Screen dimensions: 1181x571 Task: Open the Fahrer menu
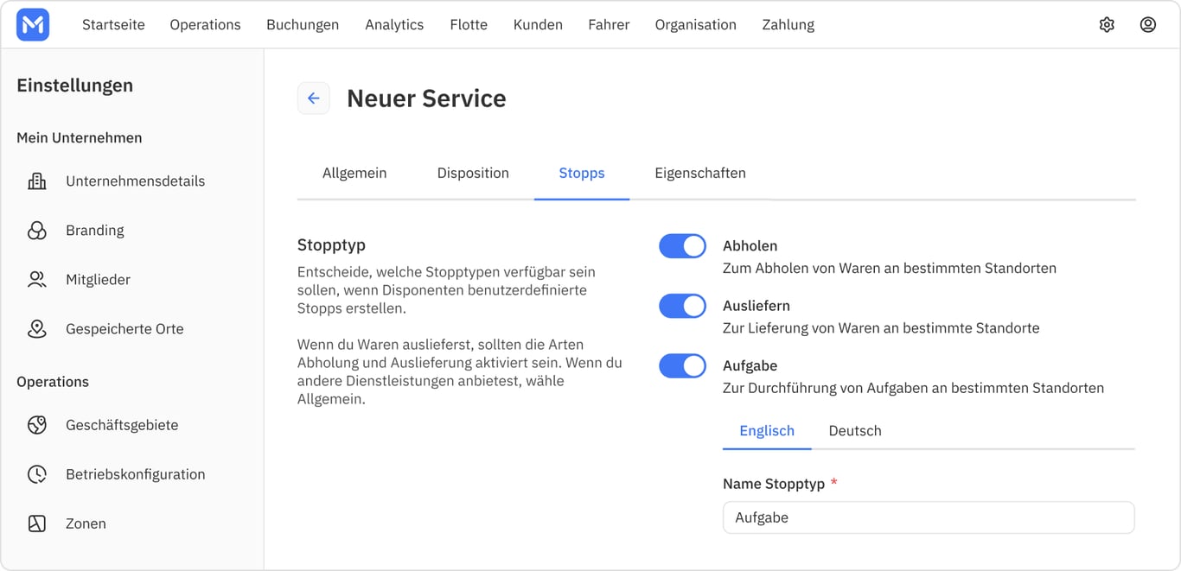[609, 25]
